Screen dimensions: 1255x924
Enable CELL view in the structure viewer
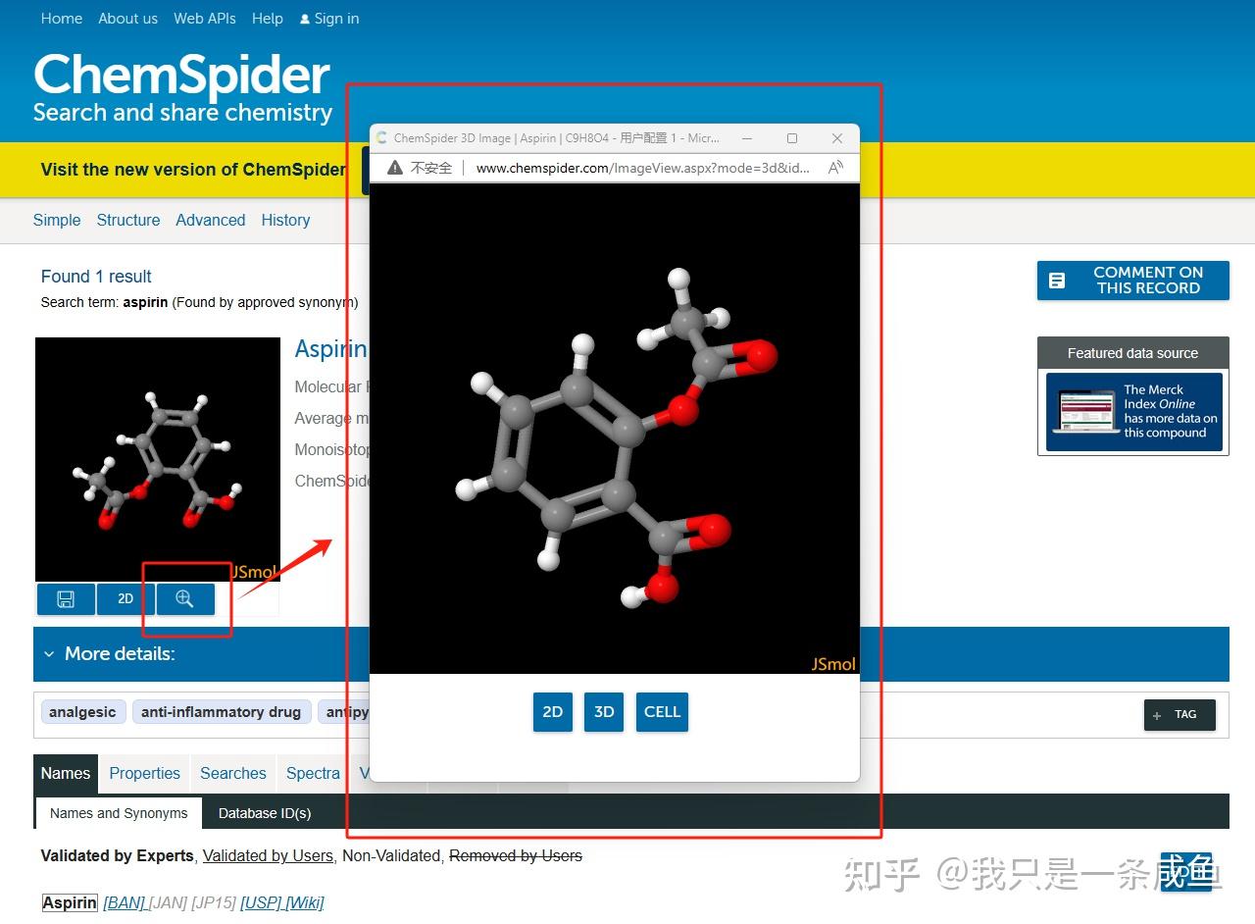[662, 712]
